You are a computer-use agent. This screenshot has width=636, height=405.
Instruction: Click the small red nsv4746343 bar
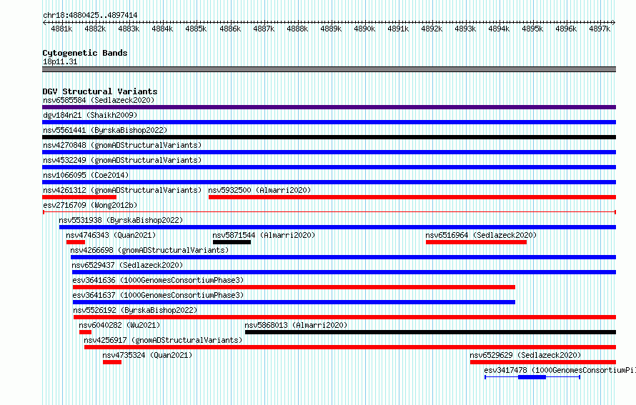[76, 242]
